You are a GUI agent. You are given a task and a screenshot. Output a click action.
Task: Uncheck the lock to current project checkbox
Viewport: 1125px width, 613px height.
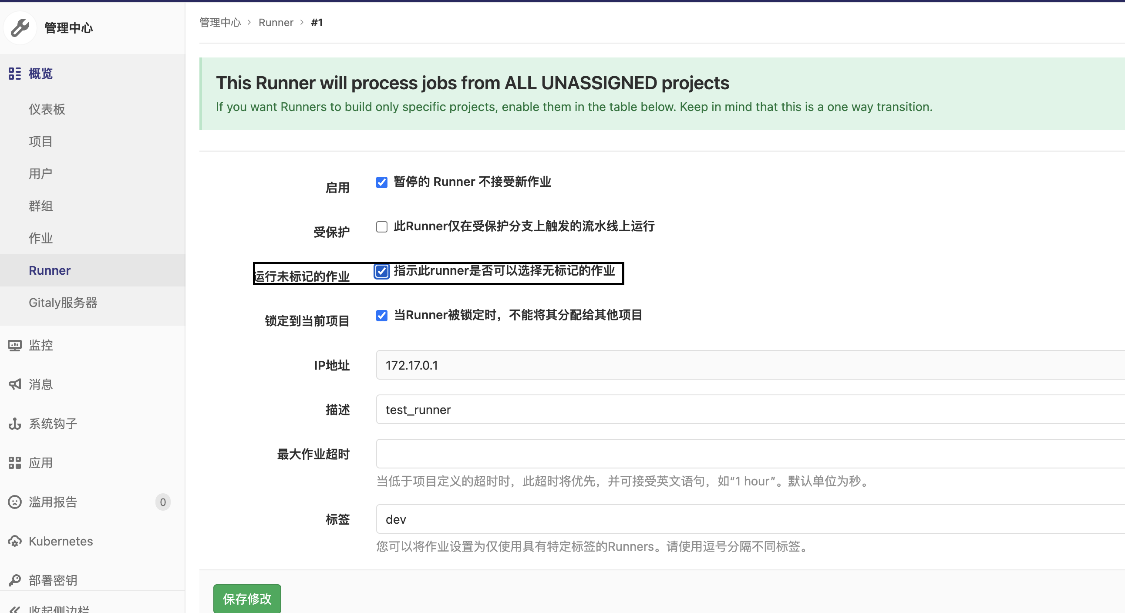click(x=381, y=316)
